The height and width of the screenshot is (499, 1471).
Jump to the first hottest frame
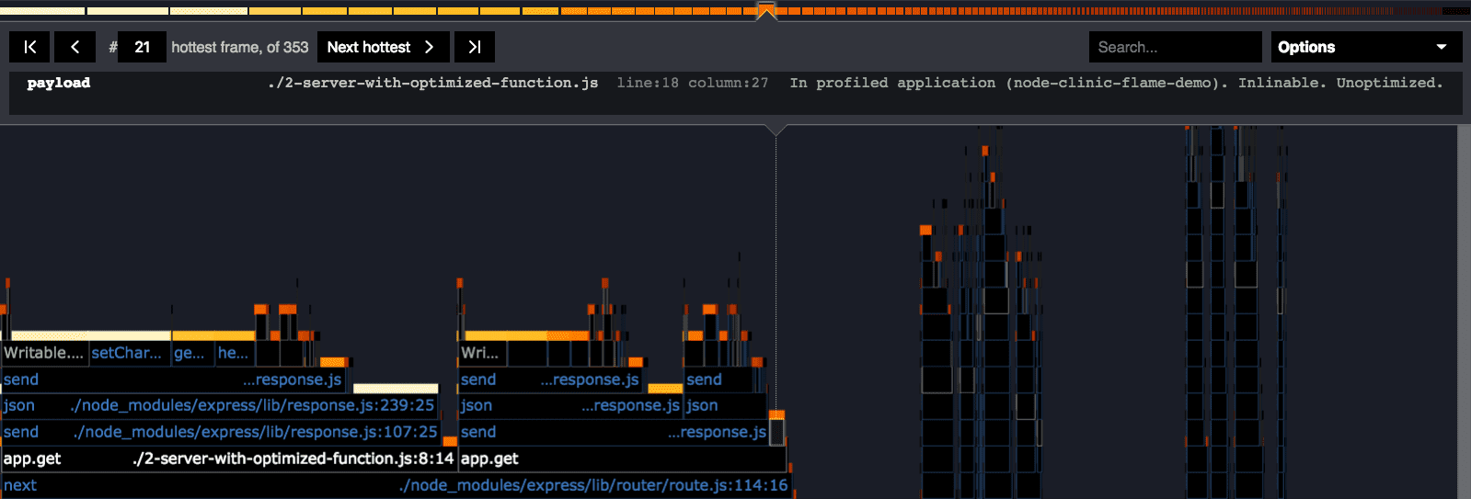click(29, 47)
